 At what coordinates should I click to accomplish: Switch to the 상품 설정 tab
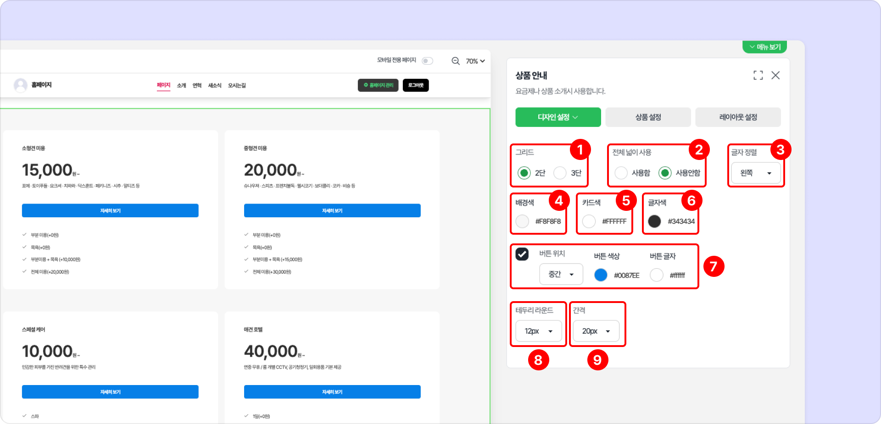click(x=648, y=117)
